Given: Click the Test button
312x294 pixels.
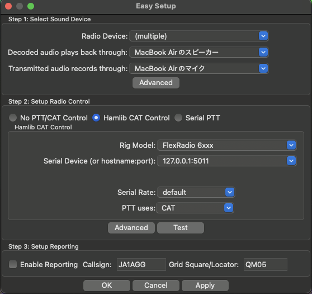Looking at the screenshot, I should point(181,228).
